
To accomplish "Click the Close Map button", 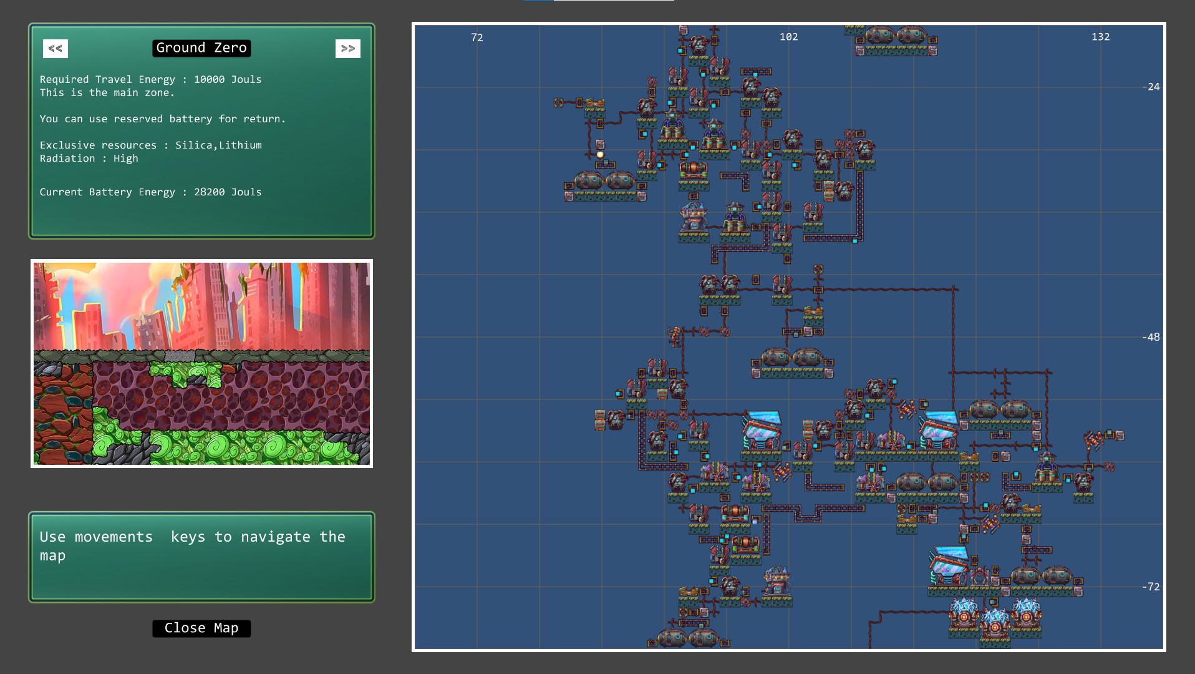I will pyautogui.click(x=201, y=628).
